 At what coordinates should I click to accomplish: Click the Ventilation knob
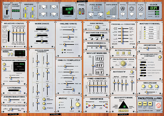coord(44,104)
